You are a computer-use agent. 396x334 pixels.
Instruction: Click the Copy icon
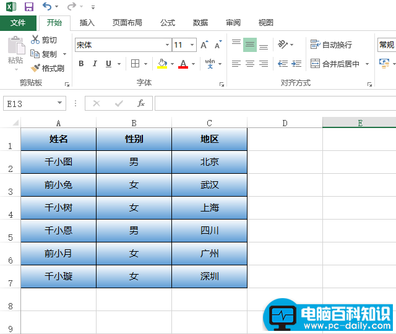(x=35, y=54)
